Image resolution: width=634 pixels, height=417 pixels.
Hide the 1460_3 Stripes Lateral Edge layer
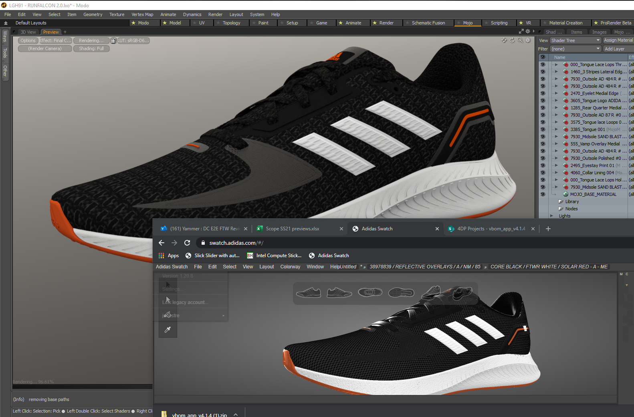pos(543,72)
